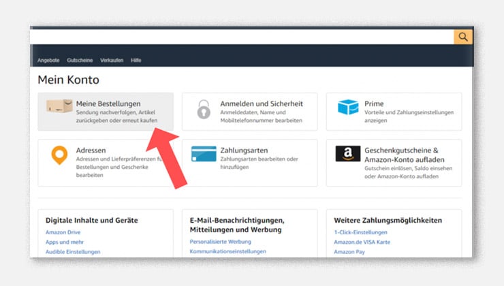Follow the Apps und mehr link
The width and height of the screenshot is (504, 286).
[x=65, y=242]
